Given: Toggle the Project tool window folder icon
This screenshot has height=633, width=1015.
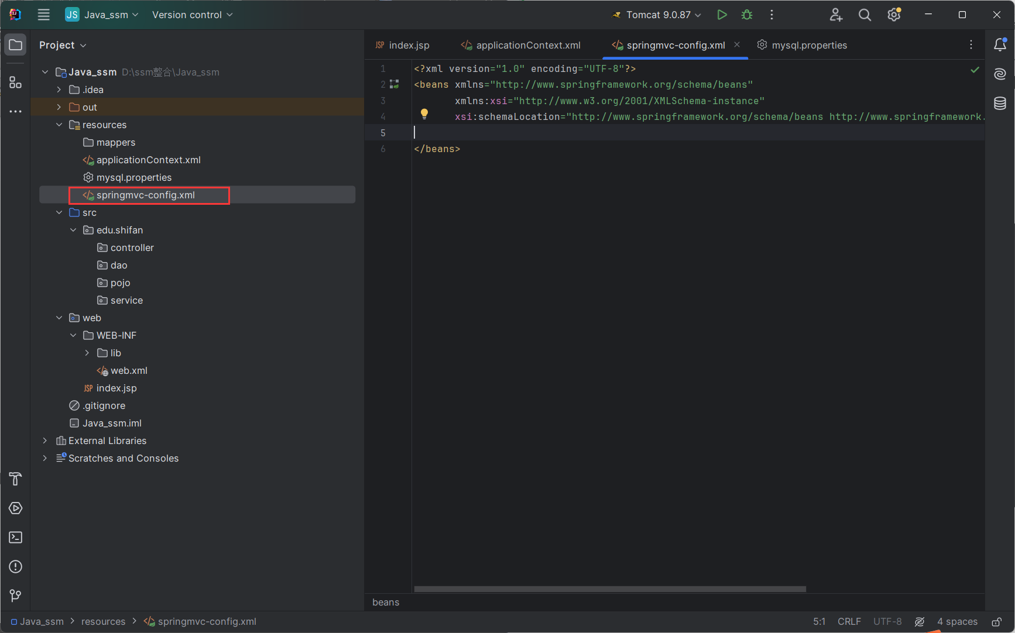Looking at the screenshot, I should [16, 45].
